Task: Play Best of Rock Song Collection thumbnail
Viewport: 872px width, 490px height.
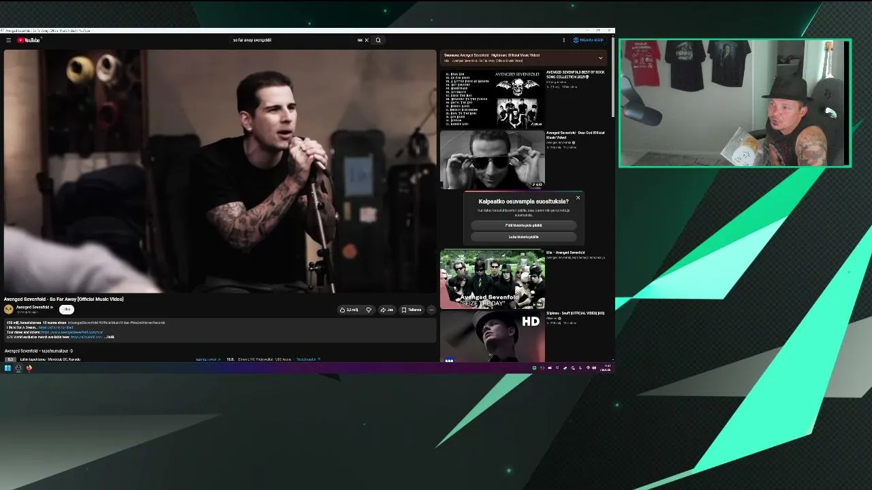Action: click(x=492, y=98)
